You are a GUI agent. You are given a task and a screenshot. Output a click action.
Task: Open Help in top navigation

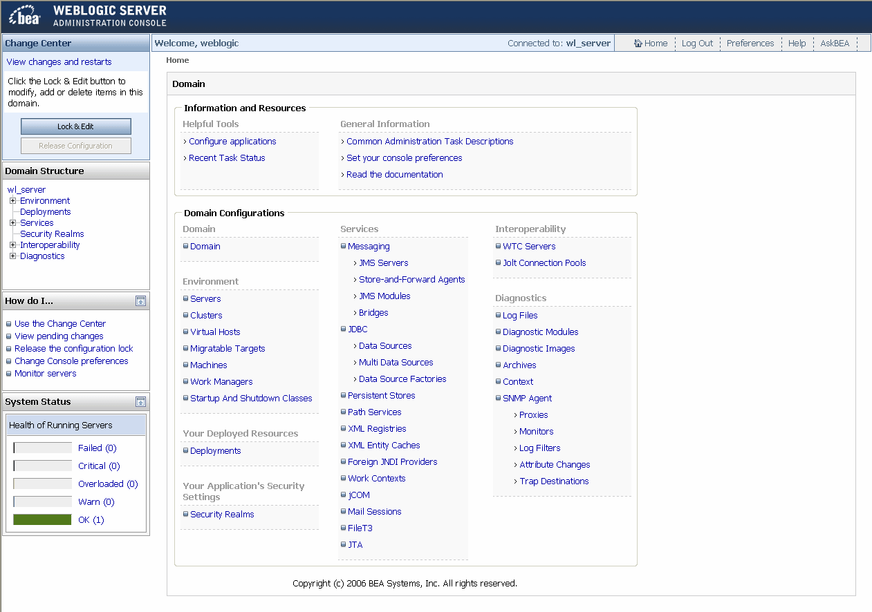click(797, 43)
